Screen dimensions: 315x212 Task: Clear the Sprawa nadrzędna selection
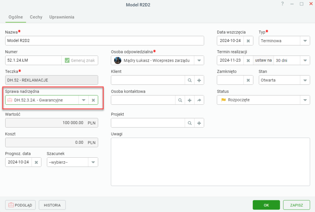click(94, 100)
